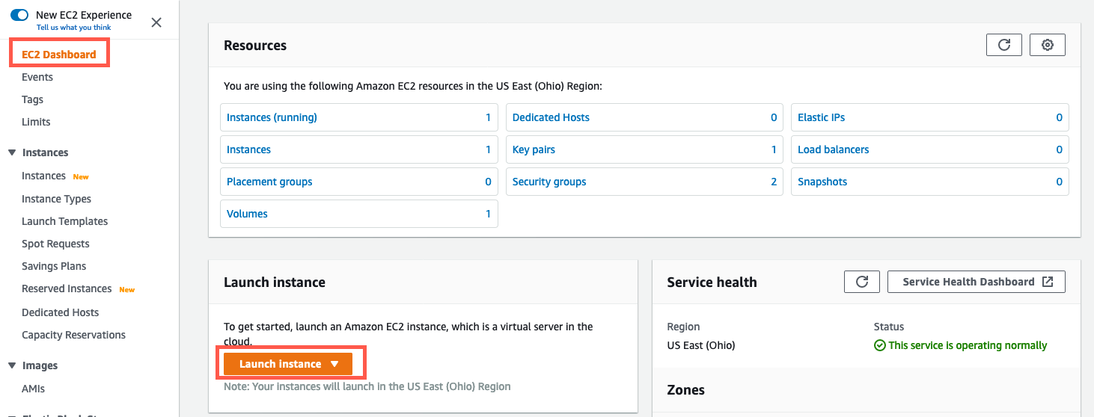
Task: Open EC2 Dashboard in sidebar
Action: pos(59,55)
